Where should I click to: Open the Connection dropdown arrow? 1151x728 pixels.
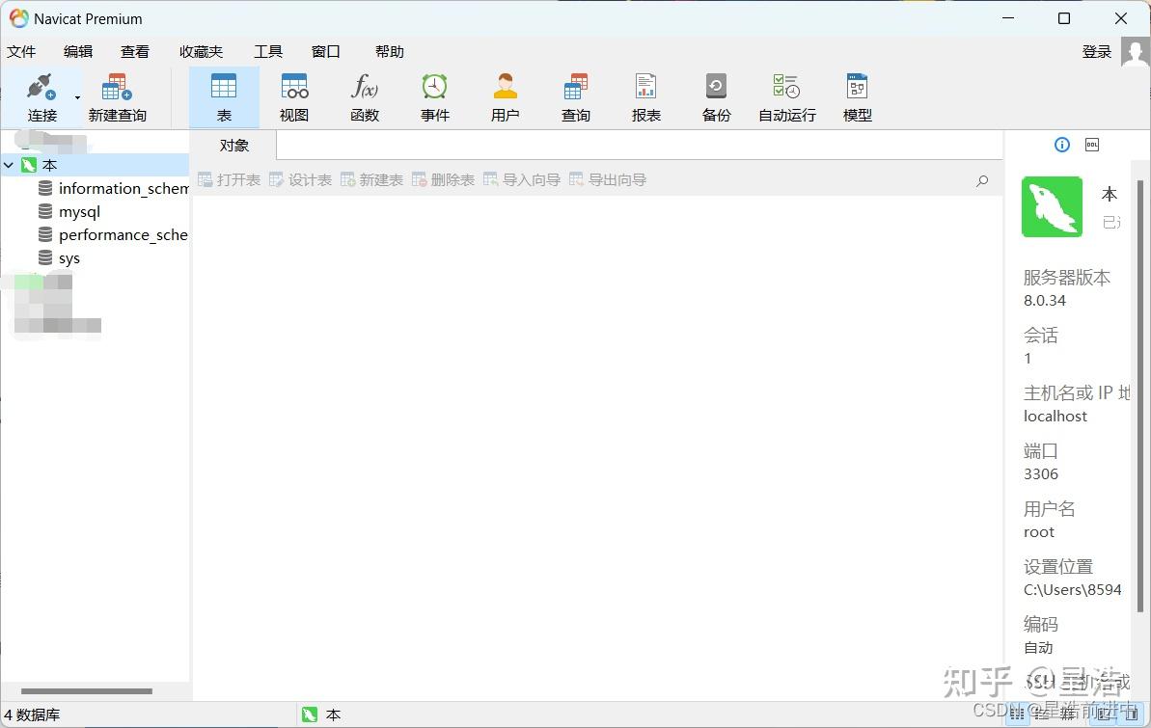pyautogui.click(x=78, y=97)
